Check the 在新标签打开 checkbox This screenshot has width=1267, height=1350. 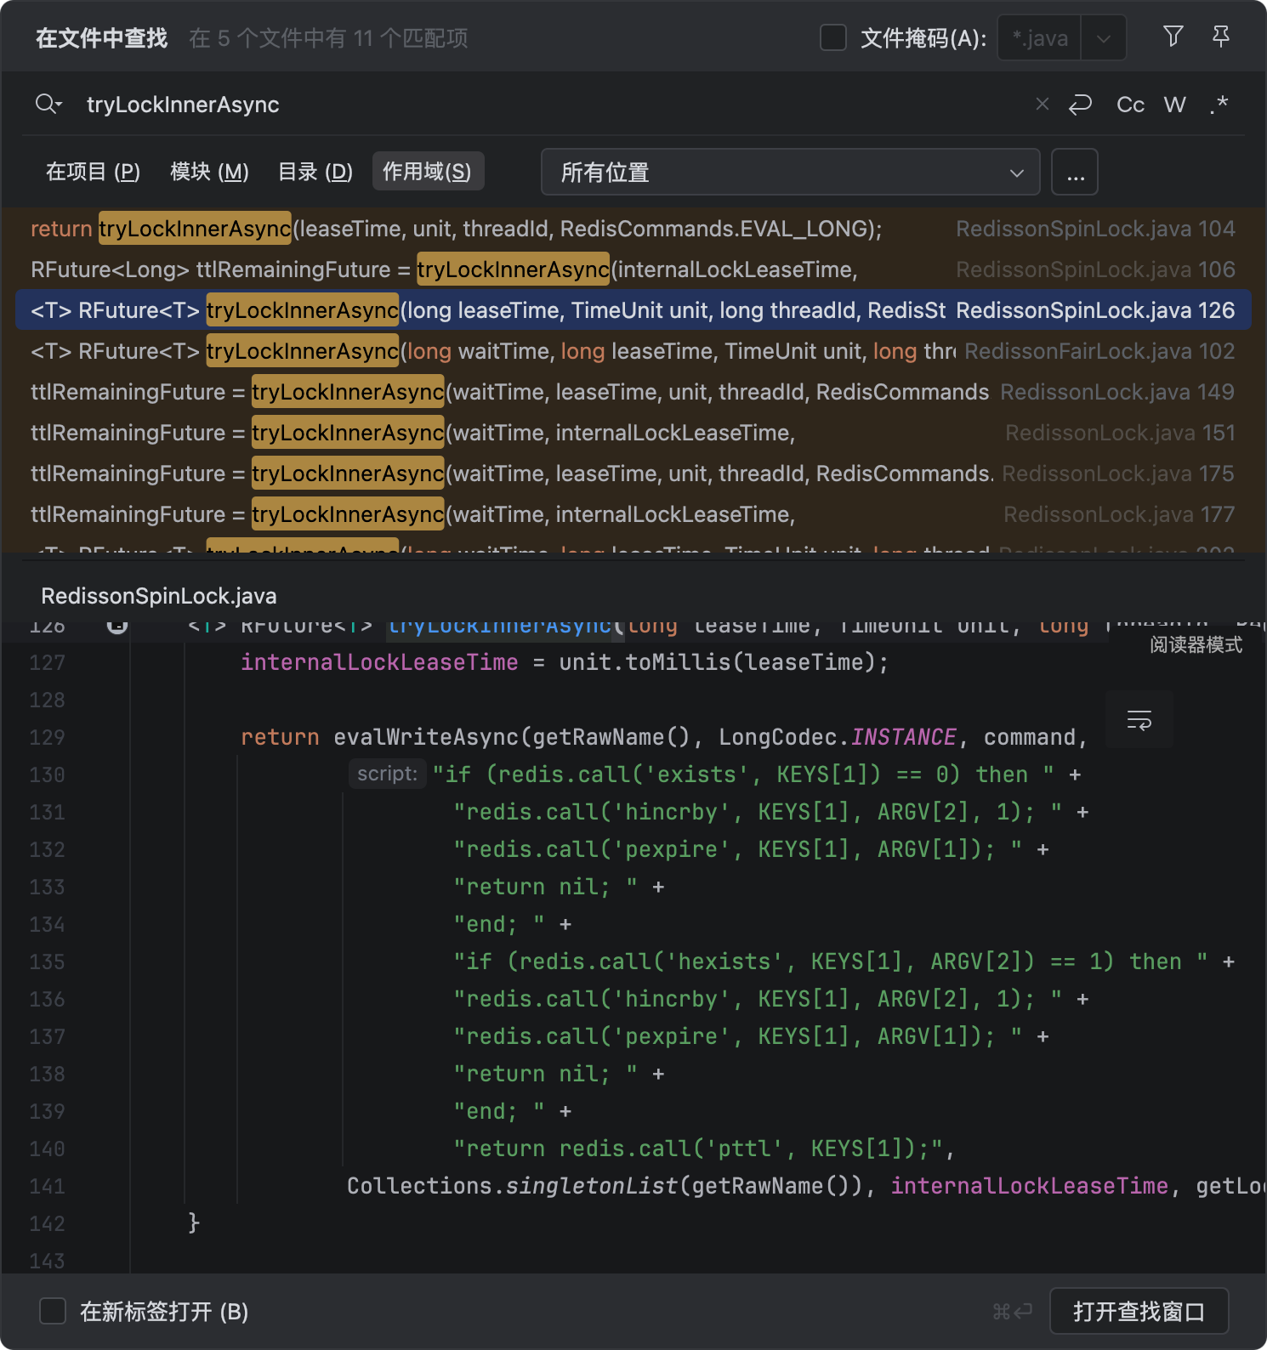pyautogui.click(x=53, y=1311)
